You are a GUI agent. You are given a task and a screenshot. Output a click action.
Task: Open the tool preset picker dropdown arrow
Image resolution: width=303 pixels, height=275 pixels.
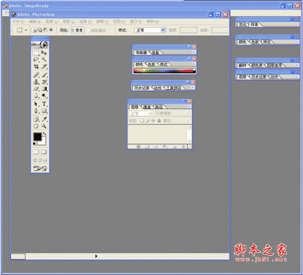pos(26,30)
